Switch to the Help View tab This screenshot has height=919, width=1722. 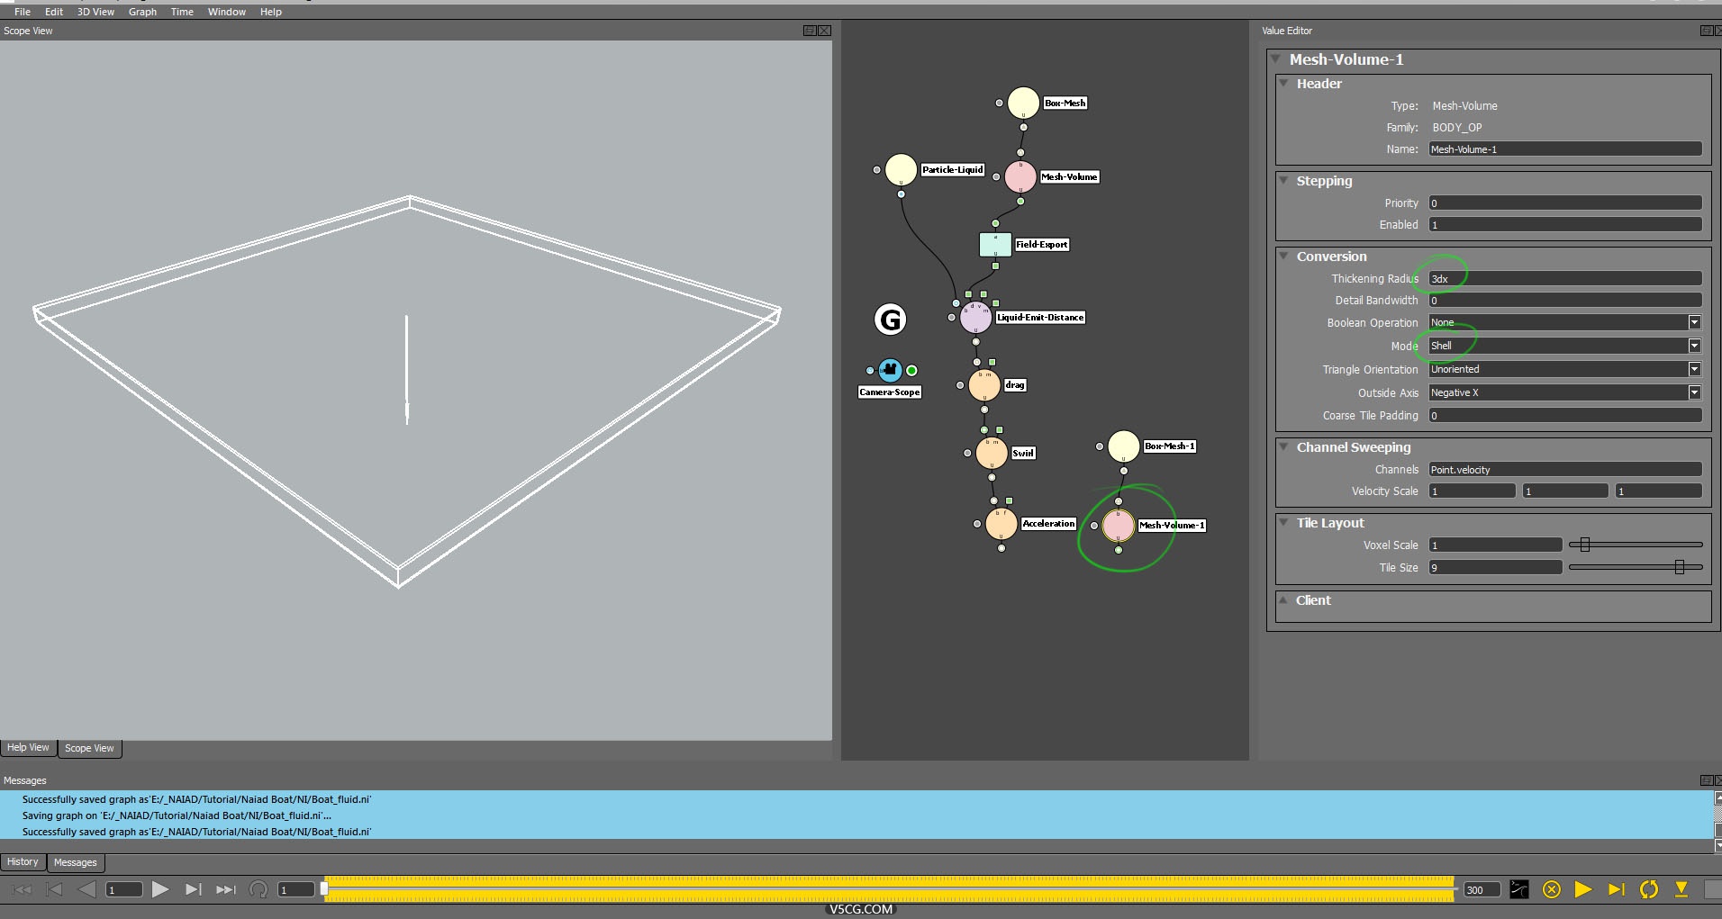(28, 747)
